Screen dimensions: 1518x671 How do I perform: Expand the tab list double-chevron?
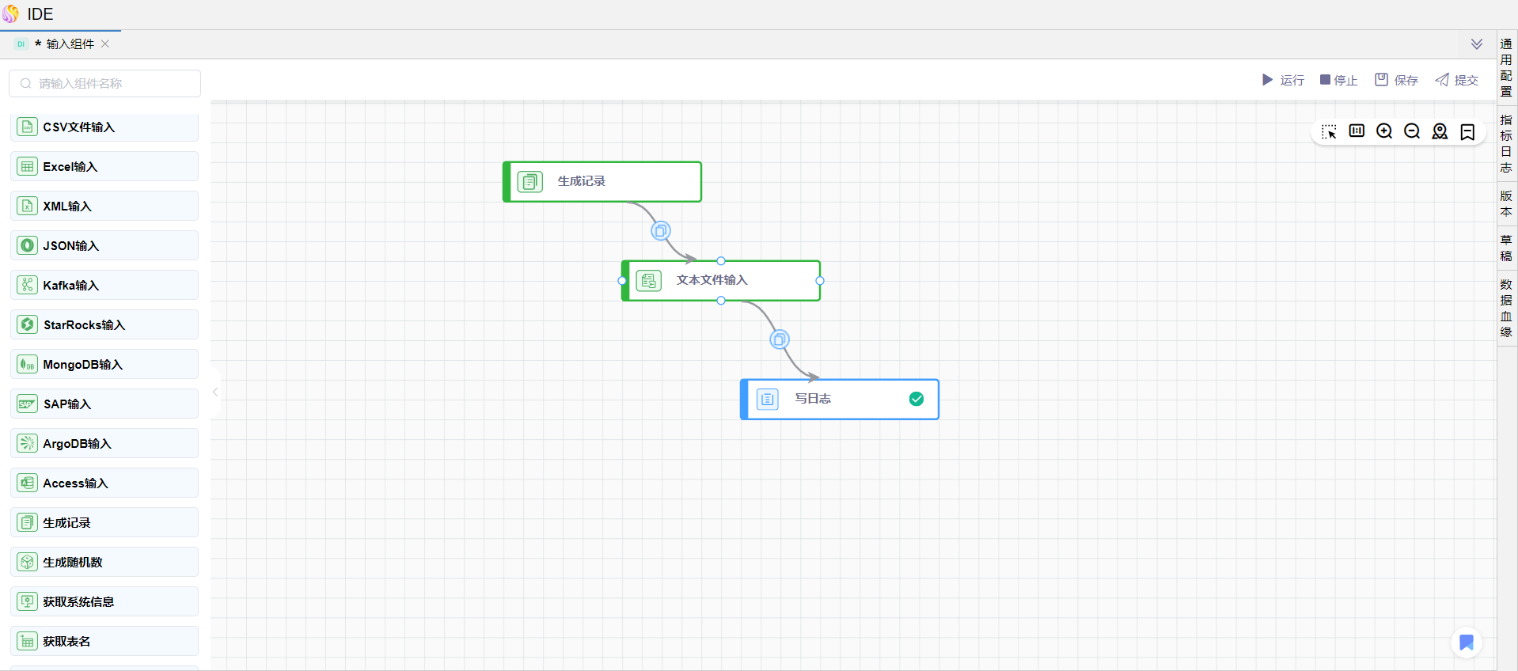click(x=1476, y=44)
